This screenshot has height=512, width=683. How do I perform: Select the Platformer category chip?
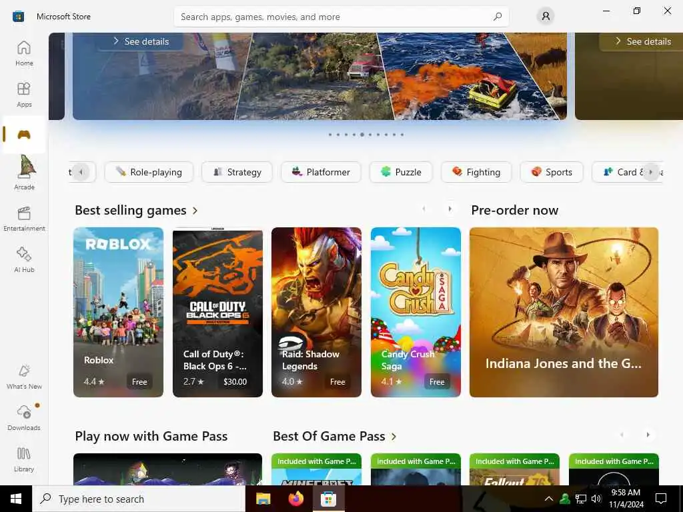(x=321, y=172)
